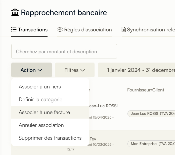Click the list icon on Transactions tab
The width and height of the screenshot is (175, 155).
click(14, 30)
